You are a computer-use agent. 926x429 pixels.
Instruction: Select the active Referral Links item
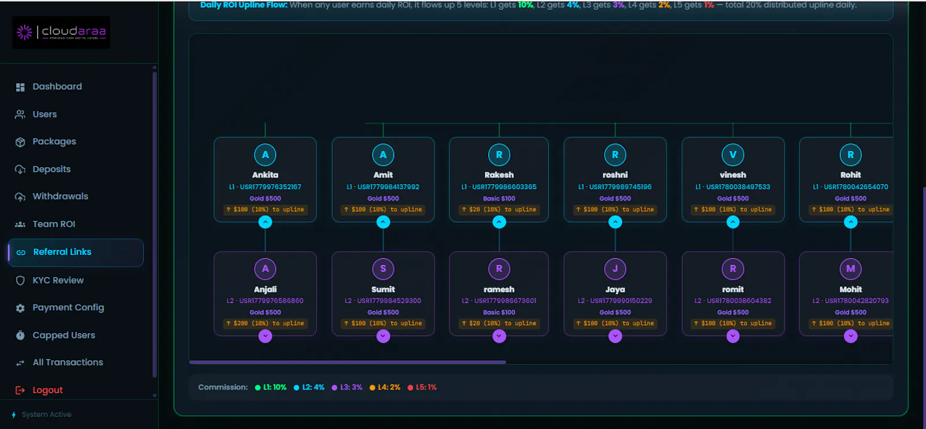point(76,253)
